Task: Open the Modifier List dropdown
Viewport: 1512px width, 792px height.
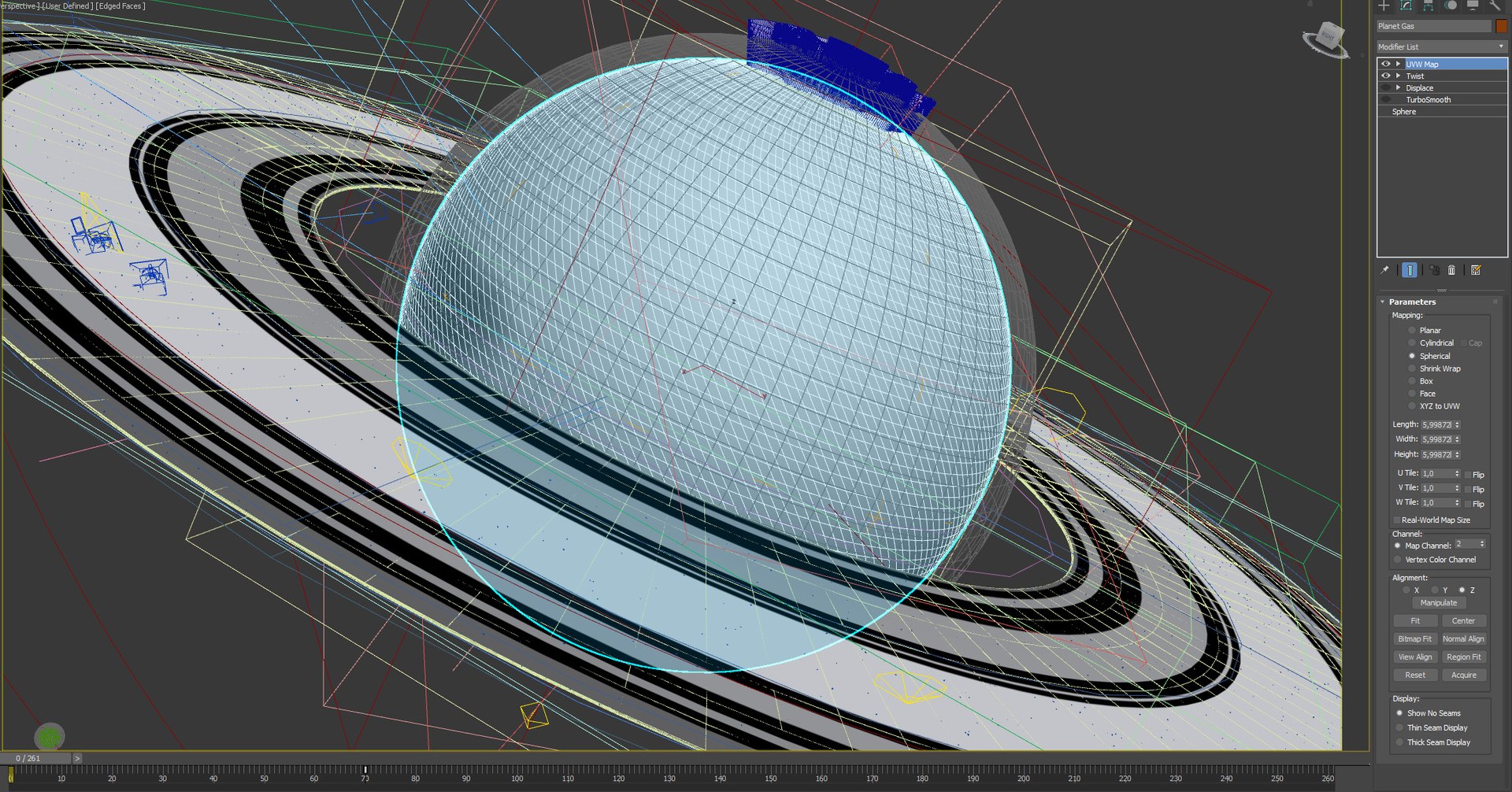Action: coord(1441,46)
